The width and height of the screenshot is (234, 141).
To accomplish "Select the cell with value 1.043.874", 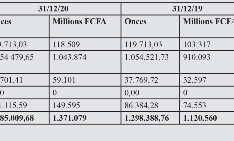I will [x=70, y=57].
